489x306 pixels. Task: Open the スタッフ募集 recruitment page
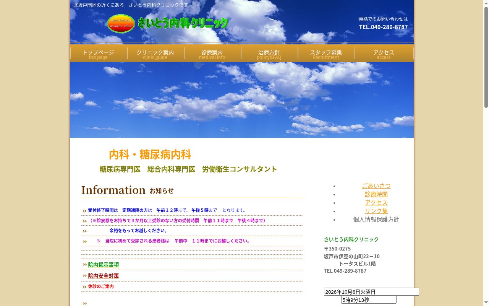coord(326,54)
